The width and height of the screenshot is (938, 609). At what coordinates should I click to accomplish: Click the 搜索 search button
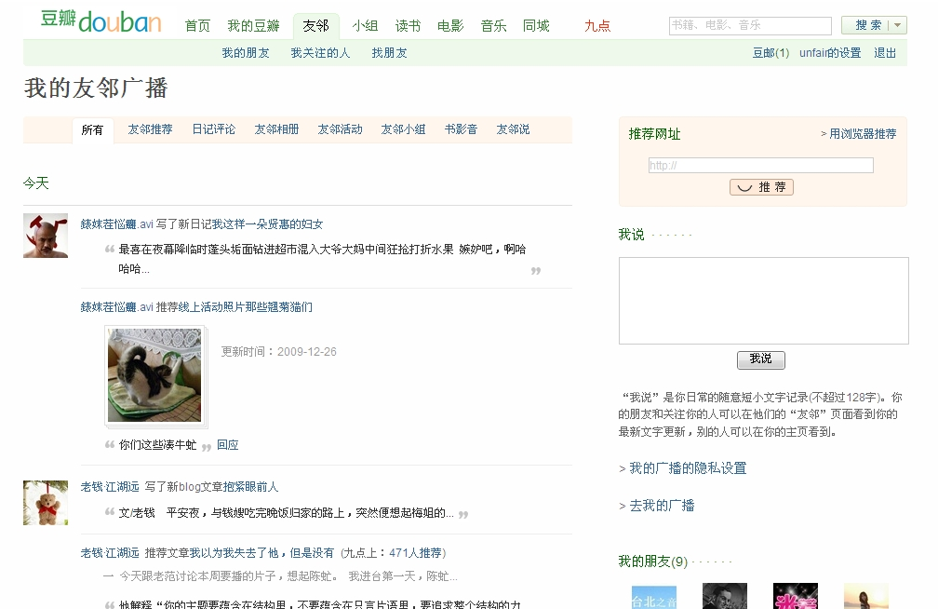867,26
